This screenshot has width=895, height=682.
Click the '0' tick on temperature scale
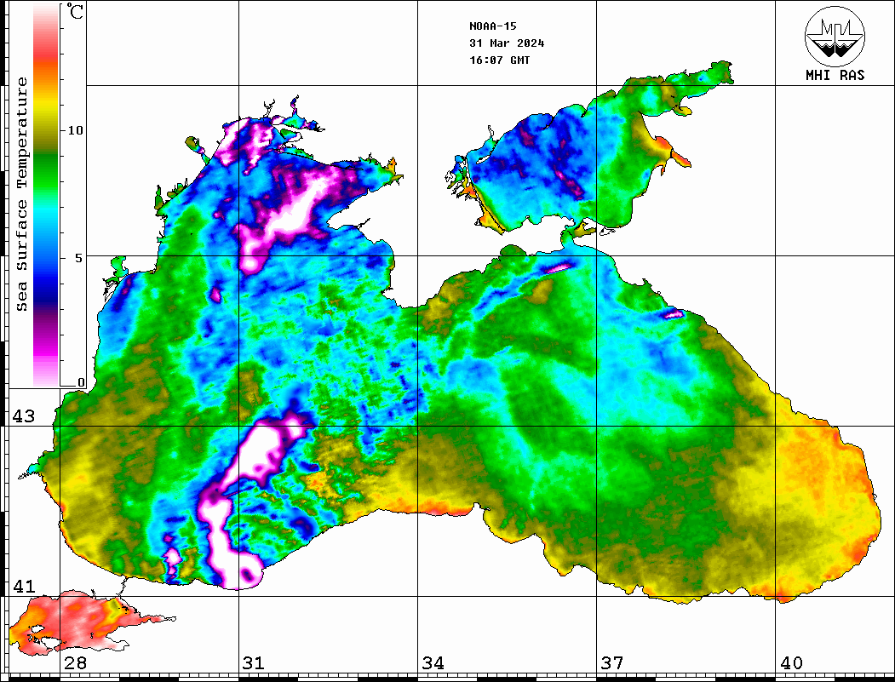click(81, 382)
